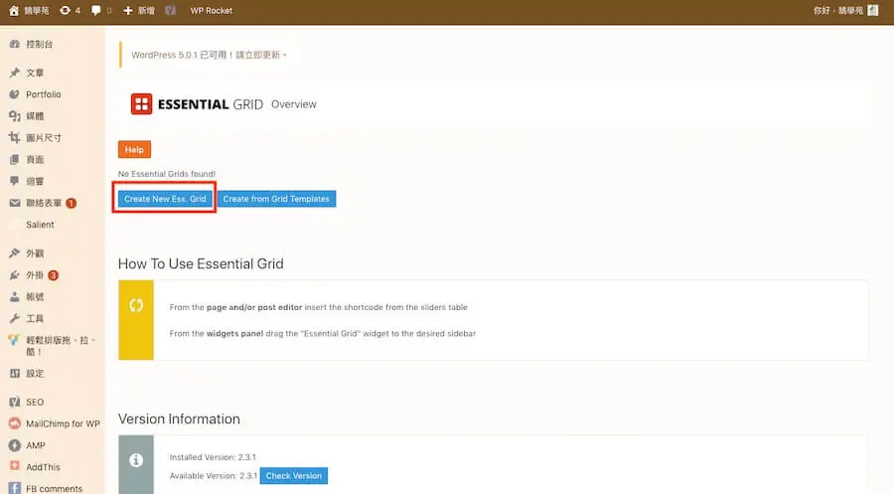This screenshot has width=894, height=494.
Task: Click the 回響 comments sidebar icon
Action: (15, 181)
